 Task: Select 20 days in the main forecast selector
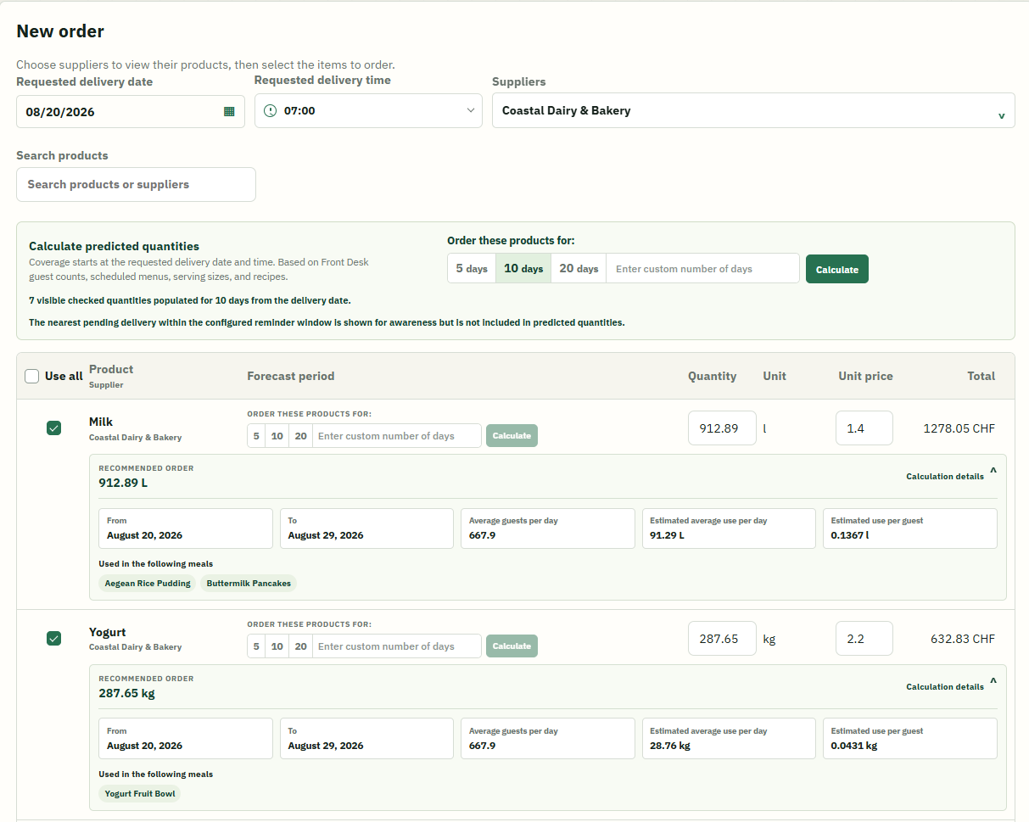coord(579,268)
